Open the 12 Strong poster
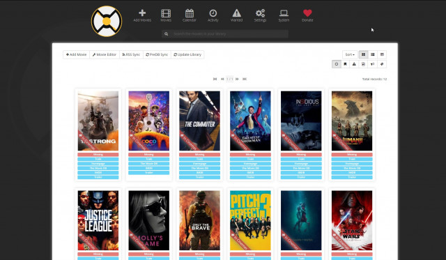The height and width of the screenshot is (260, 446). (x=98, y=121)
